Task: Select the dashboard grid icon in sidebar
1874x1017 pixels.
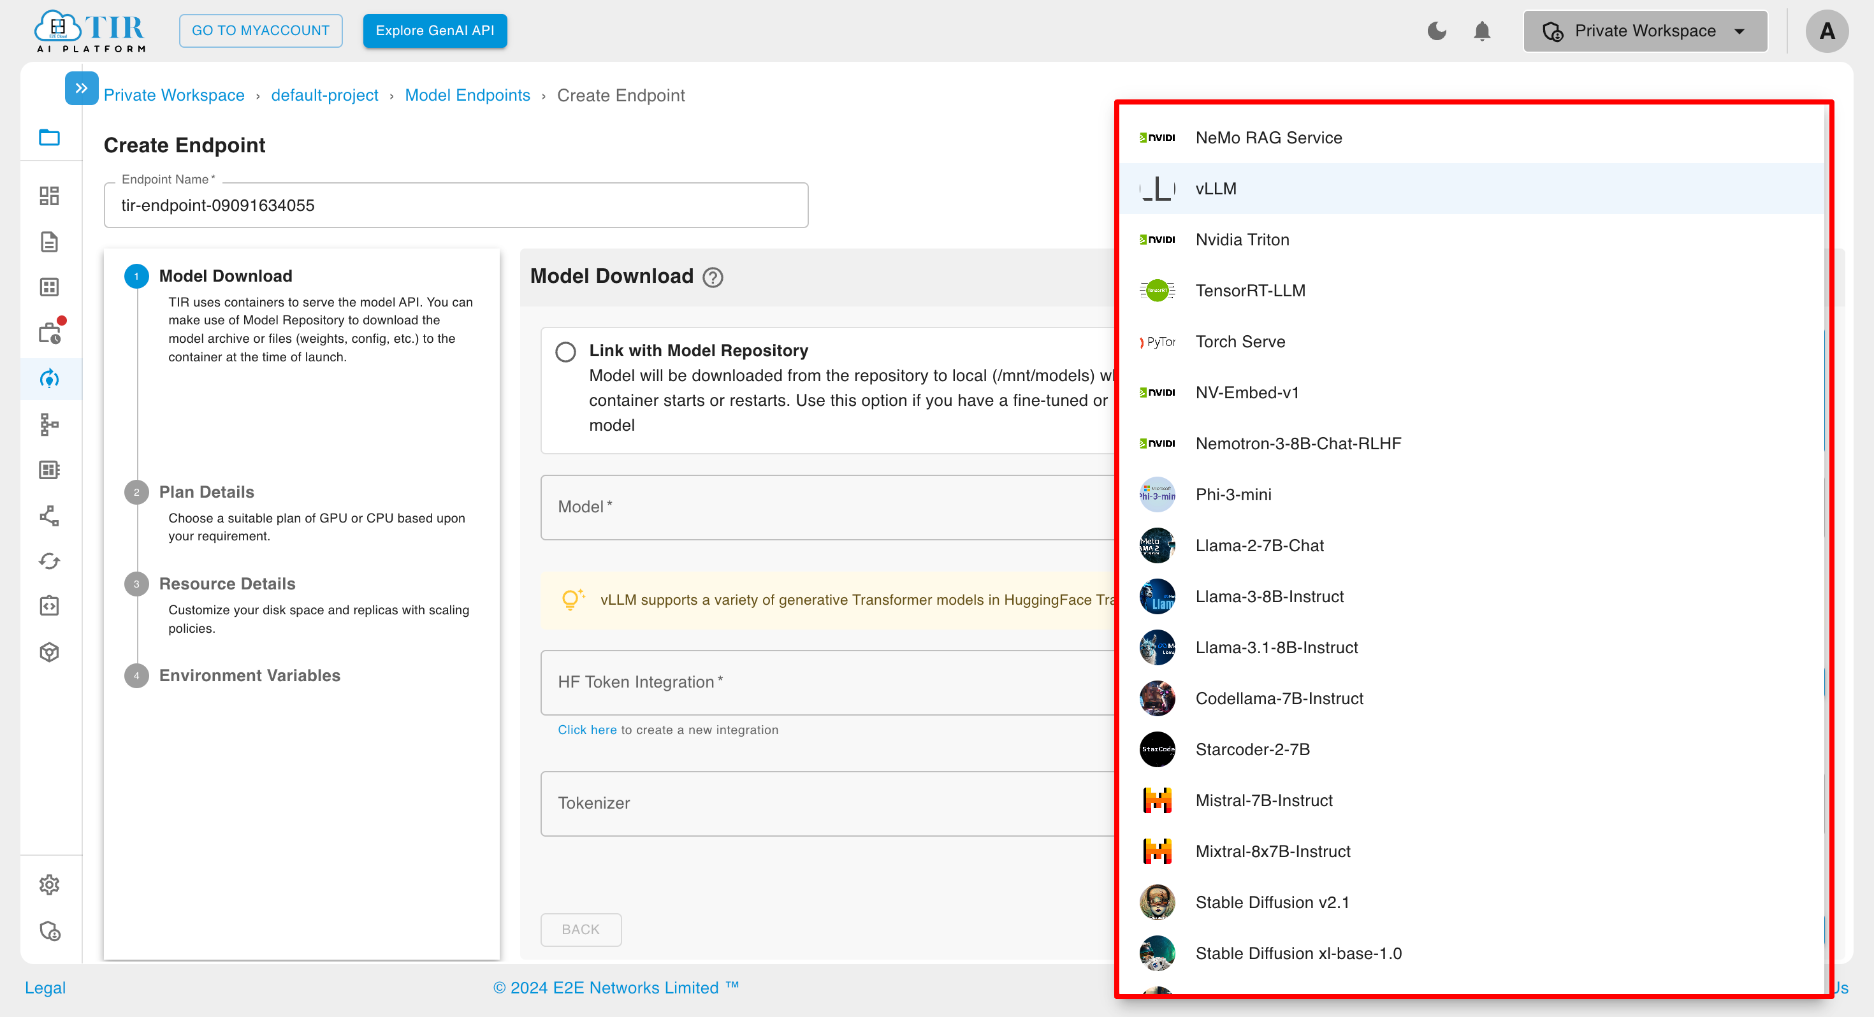Action: [50, 196]
